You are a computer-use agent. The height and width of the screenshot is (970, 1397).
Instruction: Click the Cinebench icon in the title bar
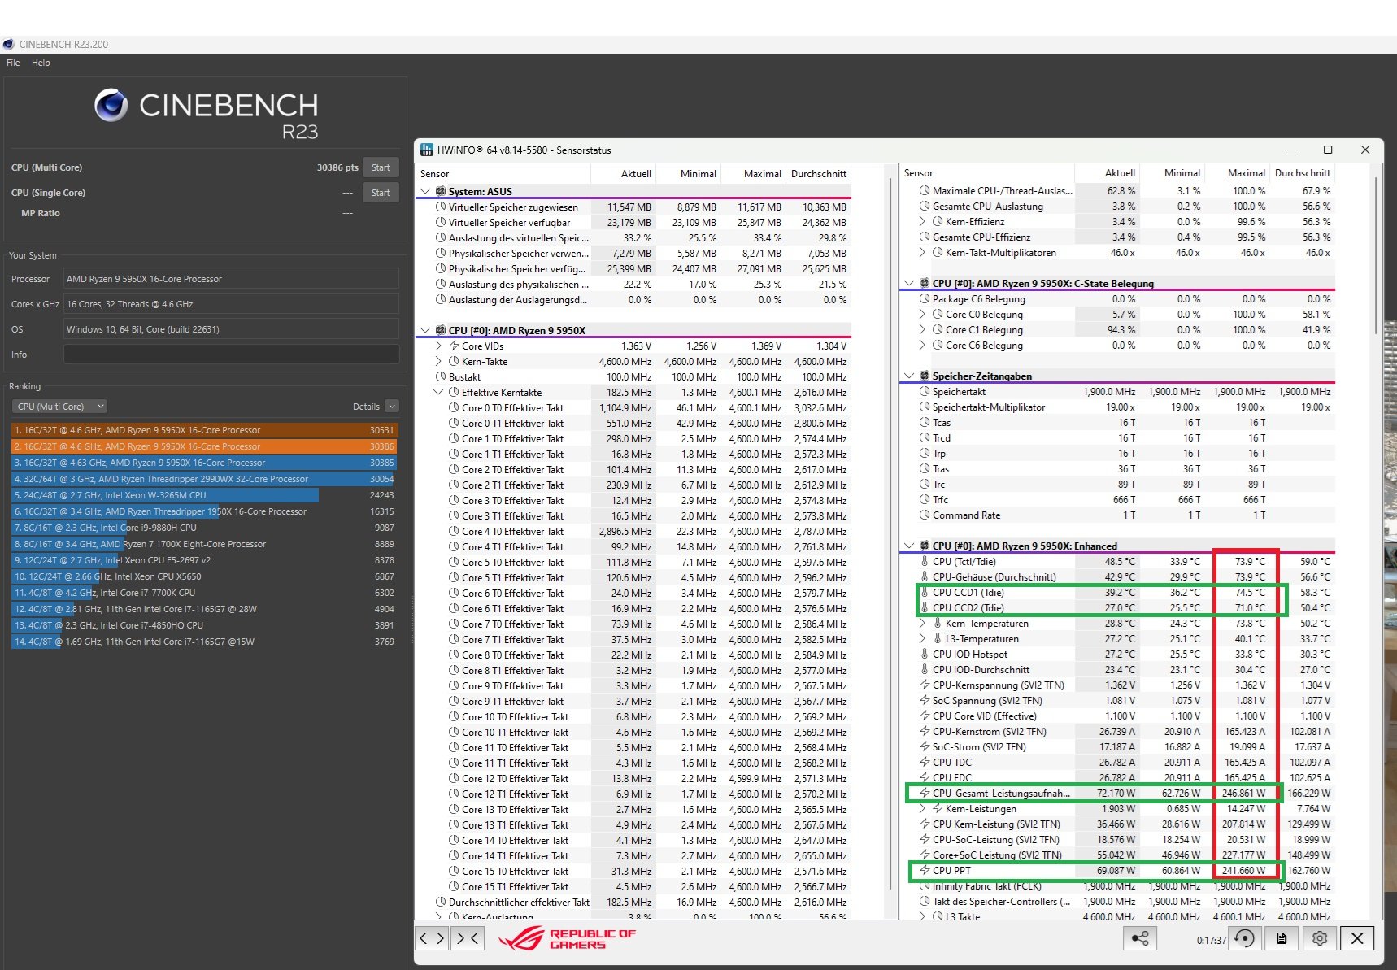tap(8, 45)
